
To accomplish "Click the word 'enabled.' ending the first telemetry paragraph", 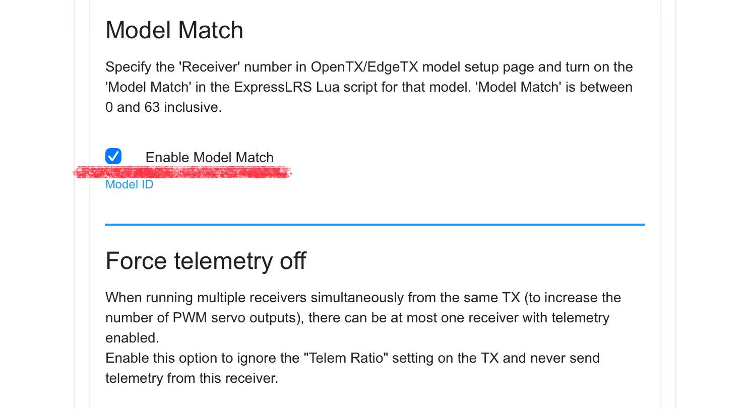I will click(x=132, y=338).
